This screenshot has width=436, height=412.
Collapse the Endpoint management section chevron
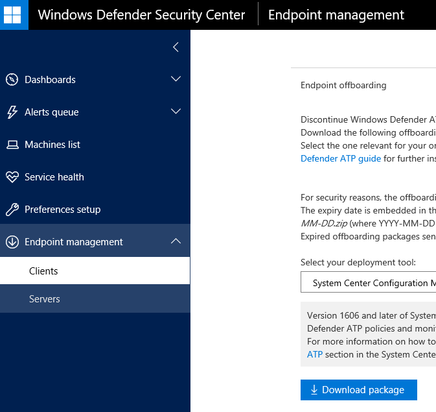[176, 241]
